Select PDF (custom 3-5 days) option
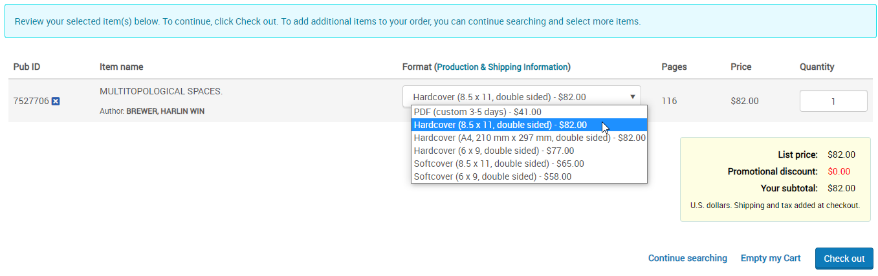The height and width of the screenshot is (276, 878). [x=477, y=112]
